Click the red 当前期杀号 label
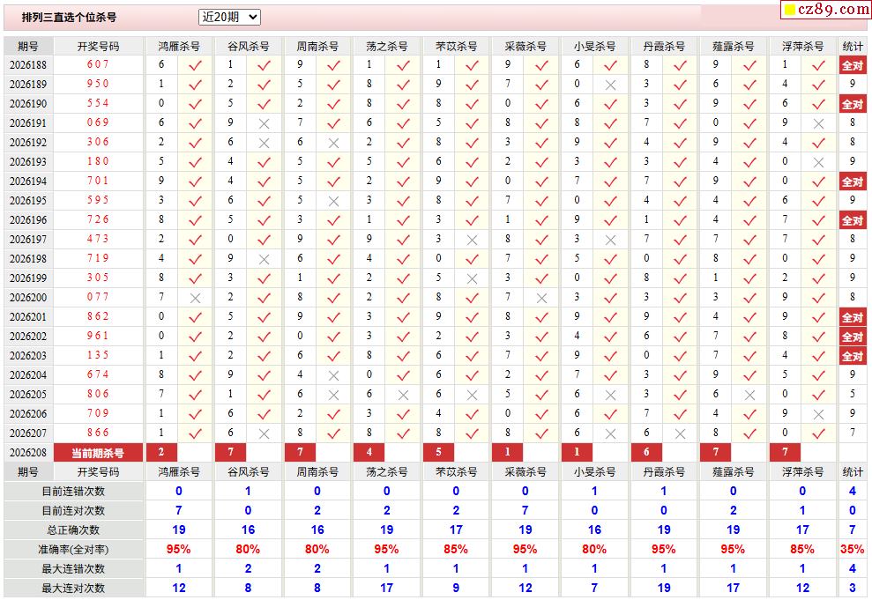Screen dimensions: 872x600 pyautogui.click(x=98, y=453)
